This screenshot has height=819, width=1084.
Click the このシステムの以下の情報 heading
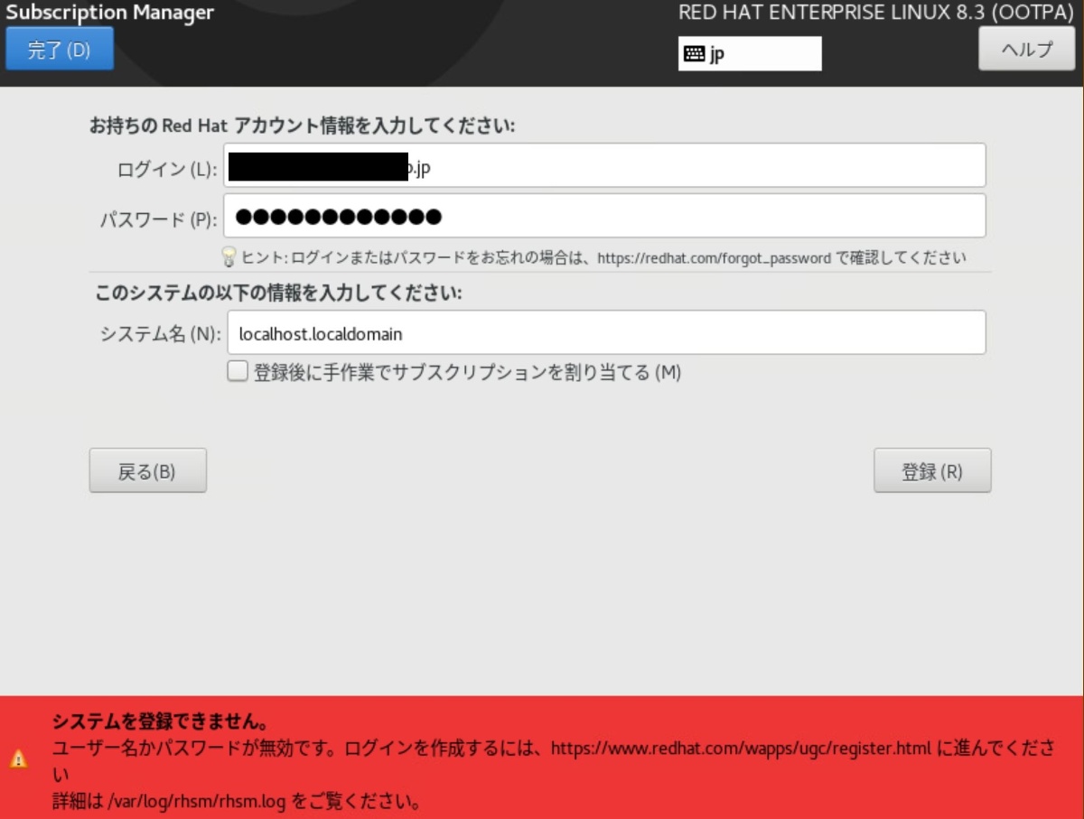(279, 293)
